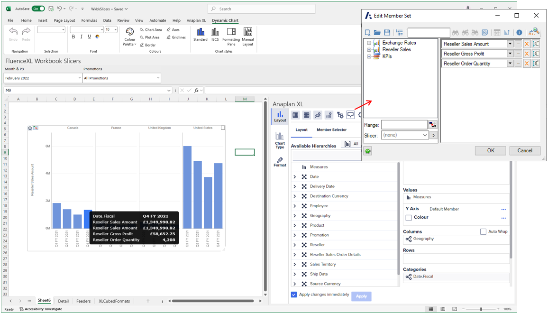This screenshot has width=548, height=314.
Task: Select the binoculars search icon in the dialog
Action: tap(455, 32)
